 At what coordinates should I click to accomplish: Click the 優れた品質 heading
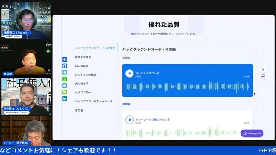click(164, 25)
